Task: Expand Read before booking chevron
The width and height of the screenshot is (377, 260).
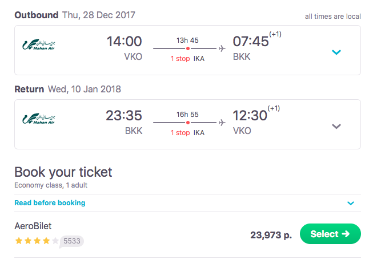Action: pos(351,203)
